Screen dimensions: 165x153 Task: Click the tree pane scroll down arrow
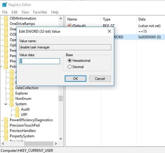(x=61, y=139)
